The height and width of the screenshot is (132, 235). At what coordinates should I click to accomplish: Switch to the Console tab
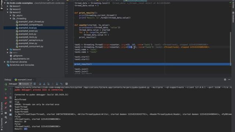pyautogui.click(x=25, y=84)
